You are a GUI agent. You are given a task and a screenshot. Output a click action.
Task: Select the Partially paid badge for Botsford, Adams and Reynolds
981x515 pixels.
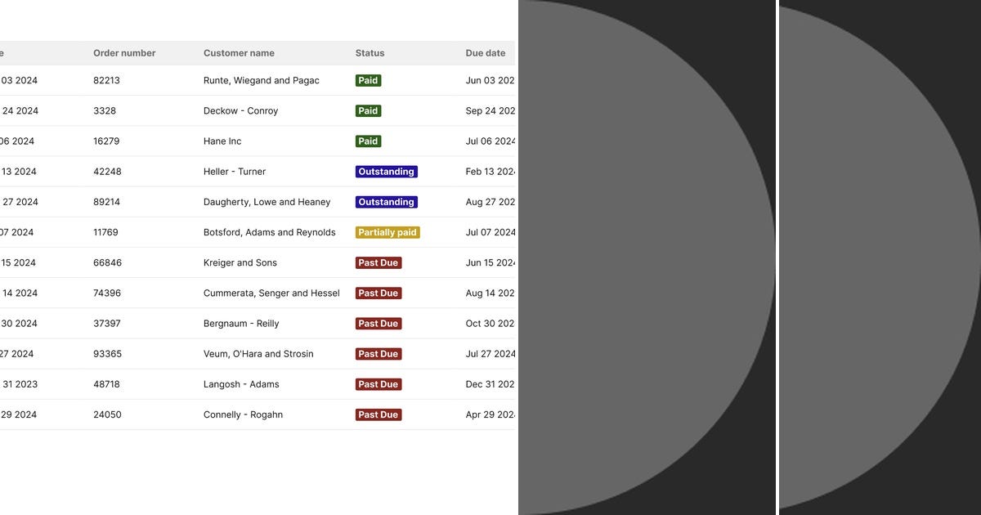click(x=387, y=231)
